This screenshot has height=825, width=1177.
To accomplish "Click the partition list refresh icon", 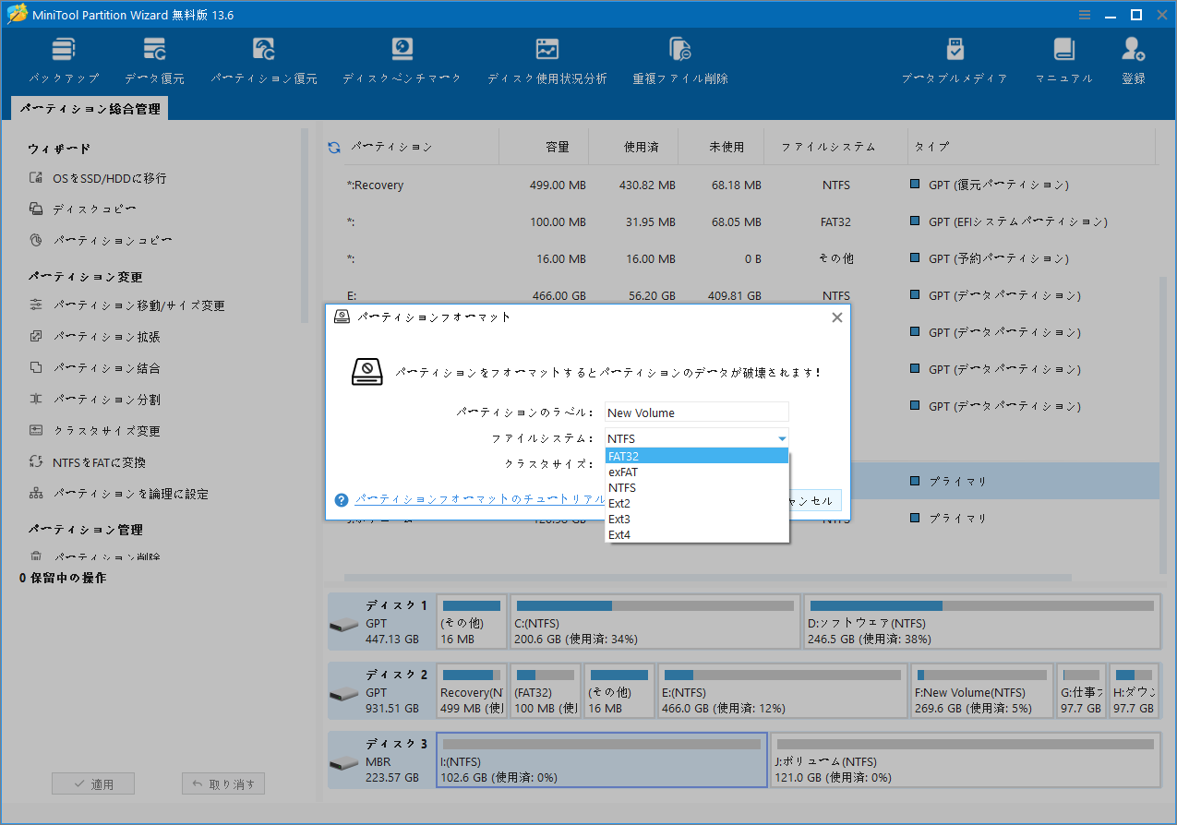I will point(334,147).
